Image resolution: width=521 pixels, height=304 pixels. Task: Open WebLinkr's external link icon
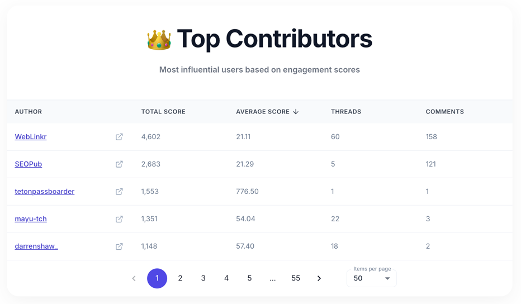pos(119,137)
